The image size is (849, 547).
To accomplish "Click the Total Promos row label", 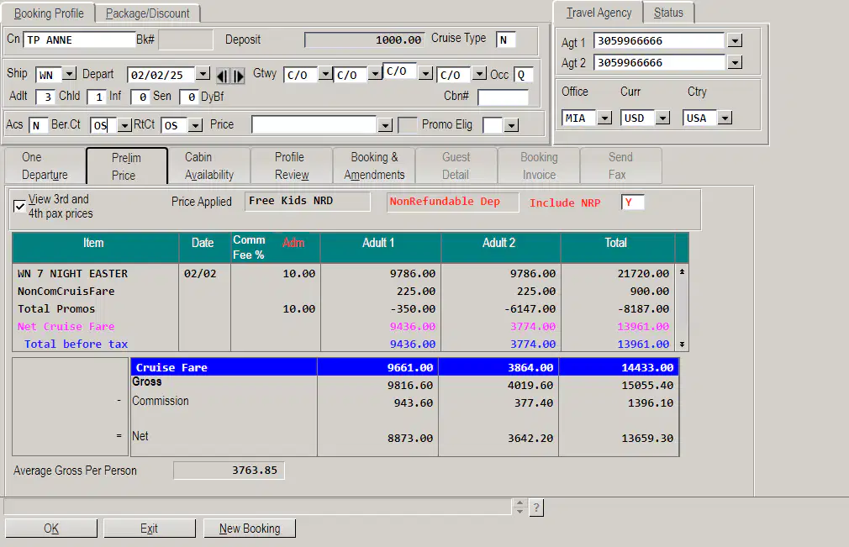I will (x=56, y=309).
